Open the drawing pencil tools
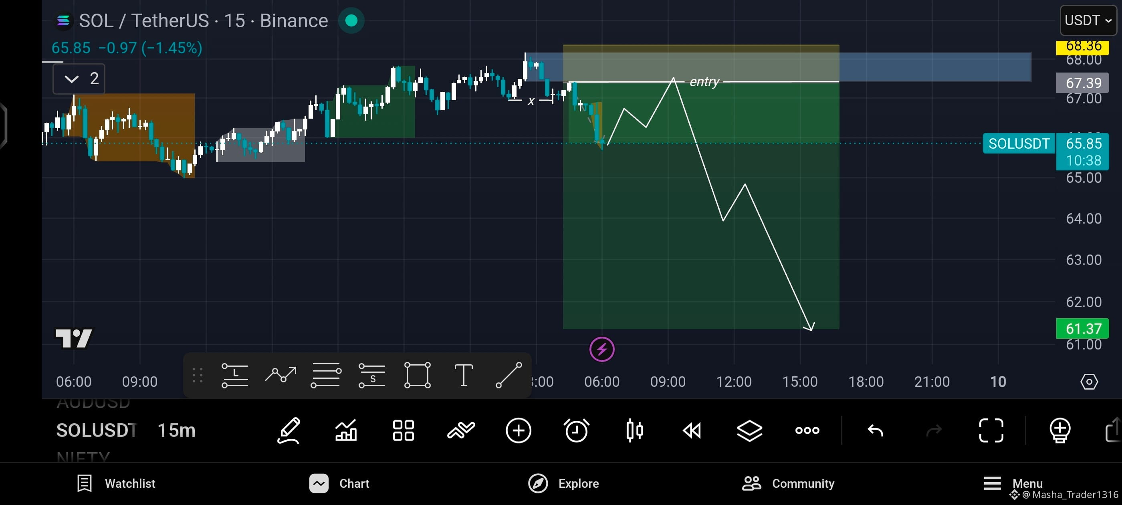 coord(289,430)
